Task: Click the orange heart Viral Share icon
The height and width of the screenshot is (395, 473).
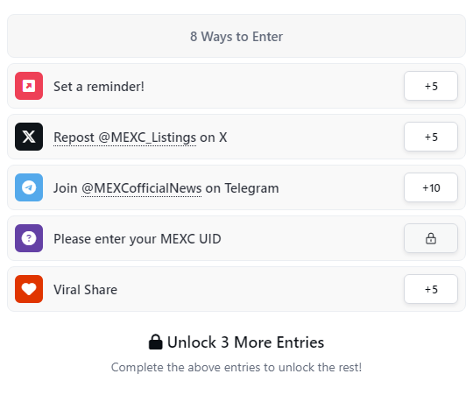Action: pyautogui.click(x=29, y=289)
